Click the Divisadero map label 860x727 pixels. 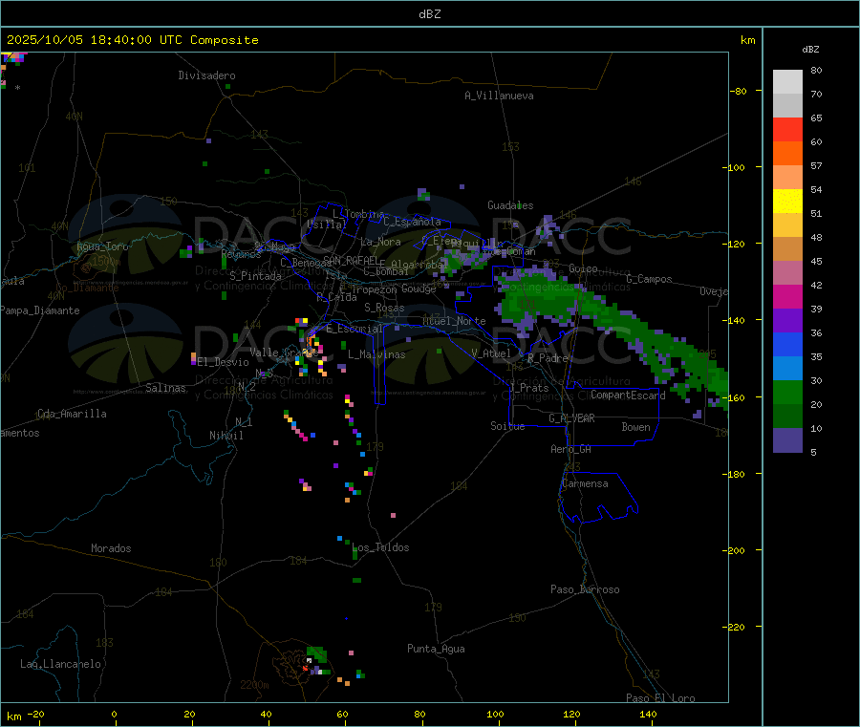pos(206,75)
